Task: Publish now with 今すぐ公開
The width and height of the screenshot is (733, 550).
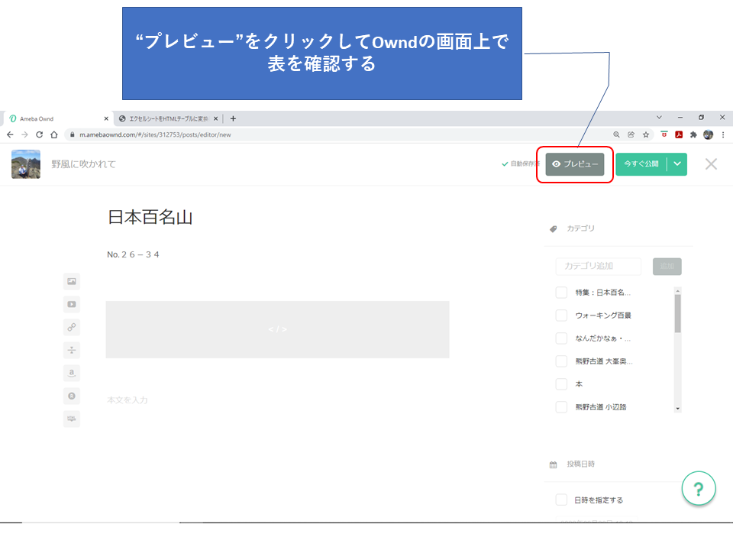Action: 641,164
